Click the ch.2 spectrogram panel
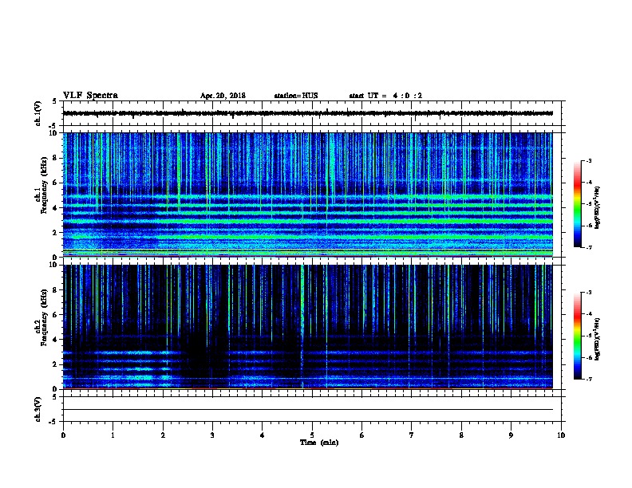This screenshot has width=632, height=488. point(308,327)
